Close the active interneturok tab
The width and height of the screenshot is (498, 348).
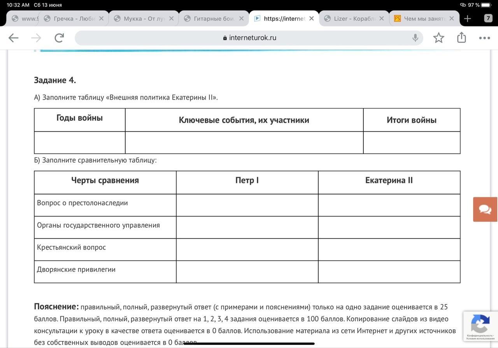(x=311, y=18)
